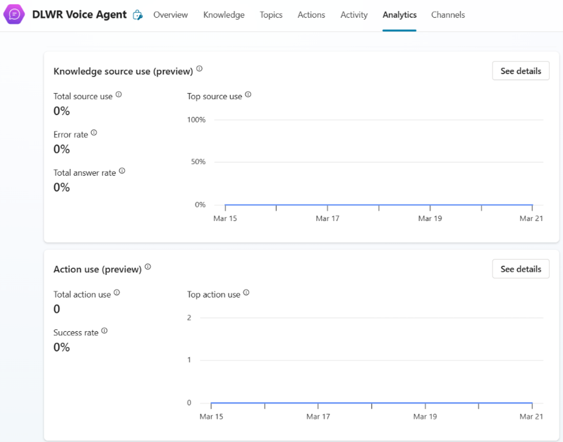
Task: Select the Activity tab
Action: click(354, 15)
